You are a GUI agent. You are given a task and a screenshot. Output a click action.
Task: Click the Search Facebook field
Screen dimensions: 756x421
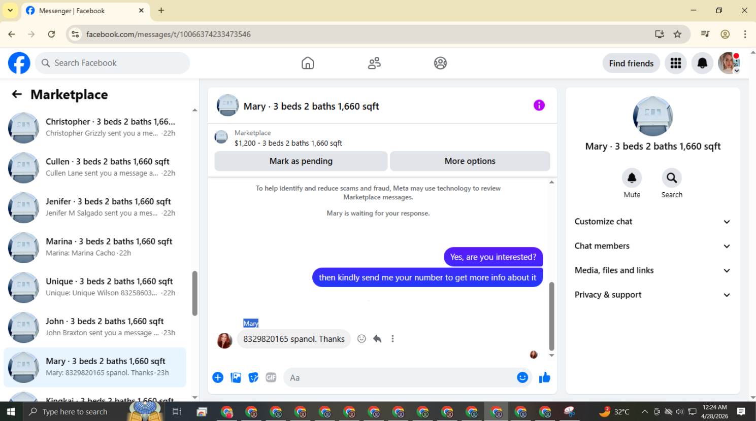[113, 63]
